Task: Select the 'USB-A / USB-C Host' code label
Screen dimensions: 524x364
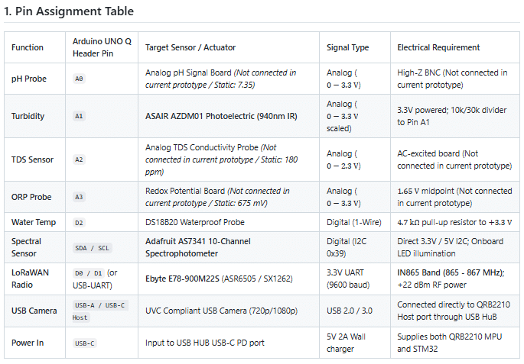Action: pos(100,311)
